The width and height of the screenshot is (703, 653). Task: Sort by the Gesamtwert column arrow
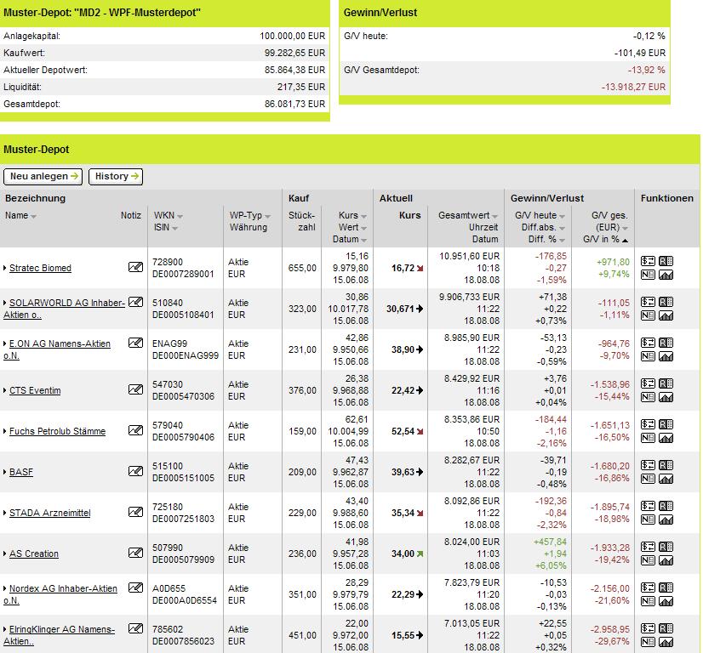pos(494,216)
